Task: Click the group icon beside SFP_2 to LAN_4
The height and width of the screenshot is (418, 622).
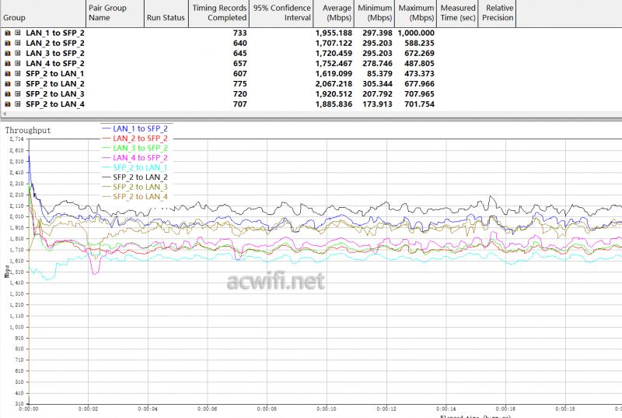Action: coord(8,104)
